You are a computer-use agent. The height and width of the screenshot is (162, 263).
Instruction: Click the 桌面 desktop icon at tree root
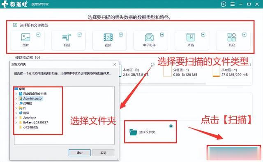[16, 89]
